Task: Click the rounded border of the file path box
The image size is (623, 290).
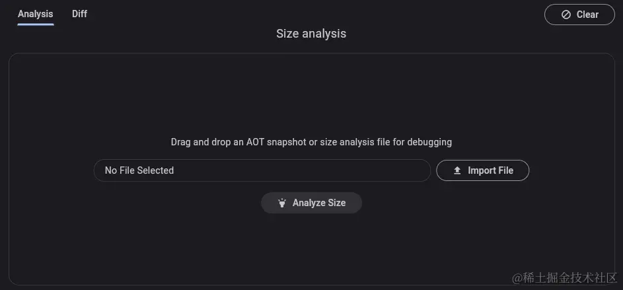Action: 262,160
